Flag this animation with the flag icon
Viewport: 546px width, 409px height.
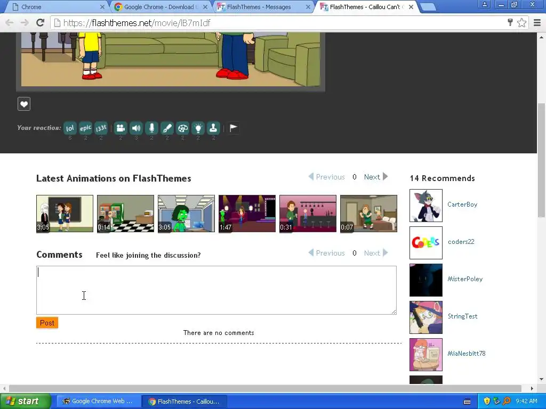pos(234,128)
